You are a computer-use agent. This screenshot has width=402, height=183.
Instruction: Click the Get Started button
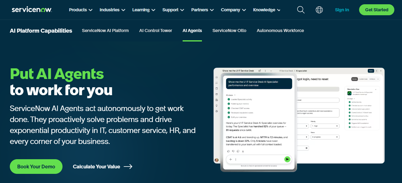(x=377, y=10)
